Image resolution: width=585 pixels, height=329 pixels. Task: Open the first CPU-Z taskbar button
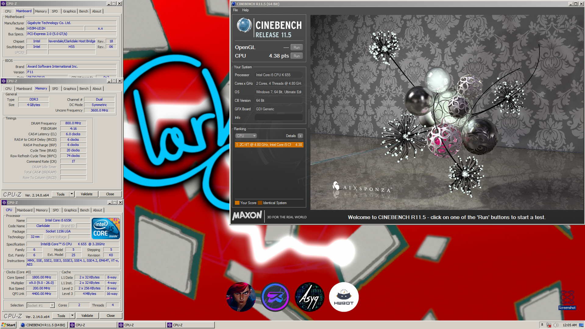93,325
